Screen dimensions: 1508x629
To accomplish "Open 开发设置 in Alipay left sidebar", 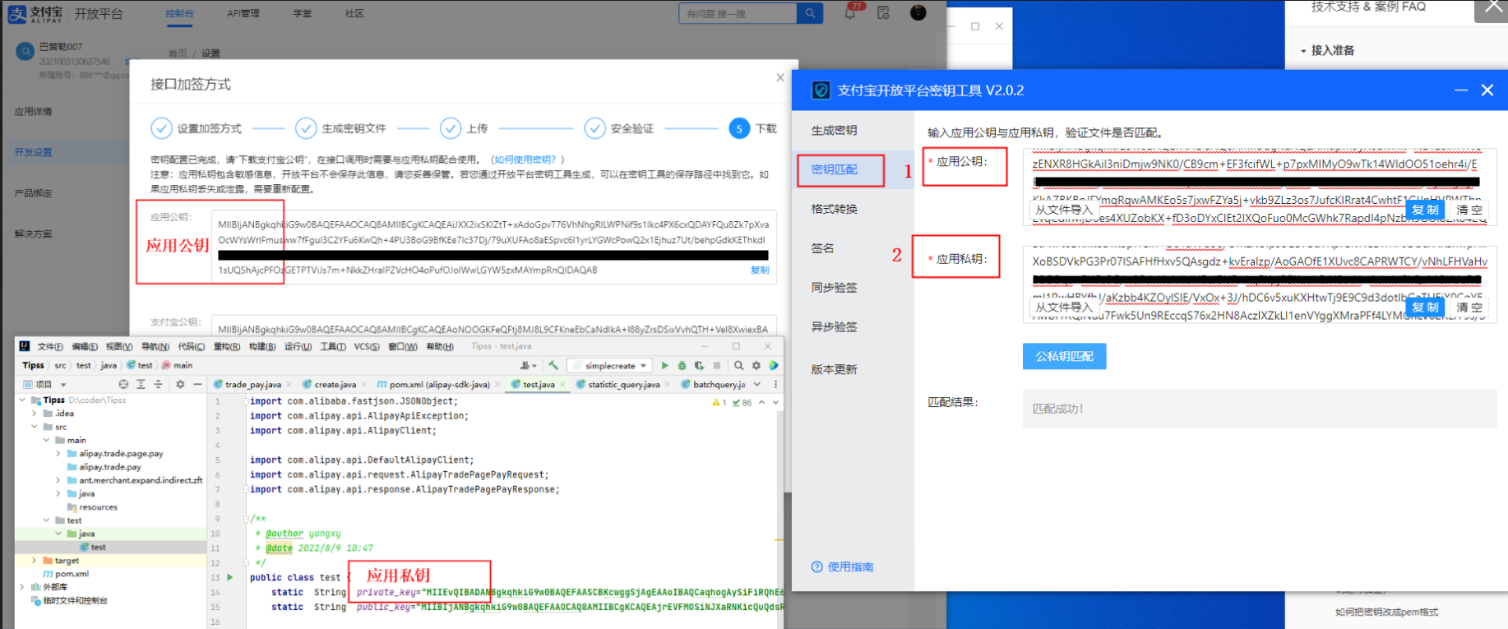I will 33,152.
